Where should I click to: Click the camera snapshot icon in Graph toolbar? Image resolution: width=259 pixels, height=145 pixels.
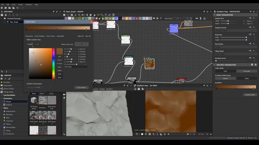[72, 15]
